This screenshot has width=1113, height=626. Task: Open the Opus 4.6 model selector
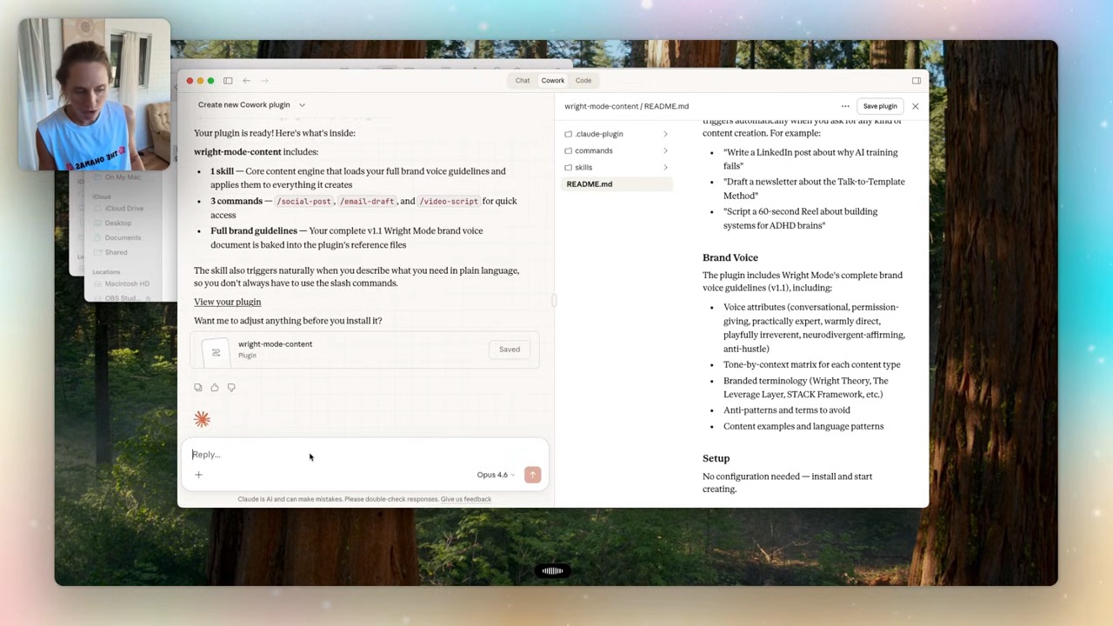pos(496,475)
